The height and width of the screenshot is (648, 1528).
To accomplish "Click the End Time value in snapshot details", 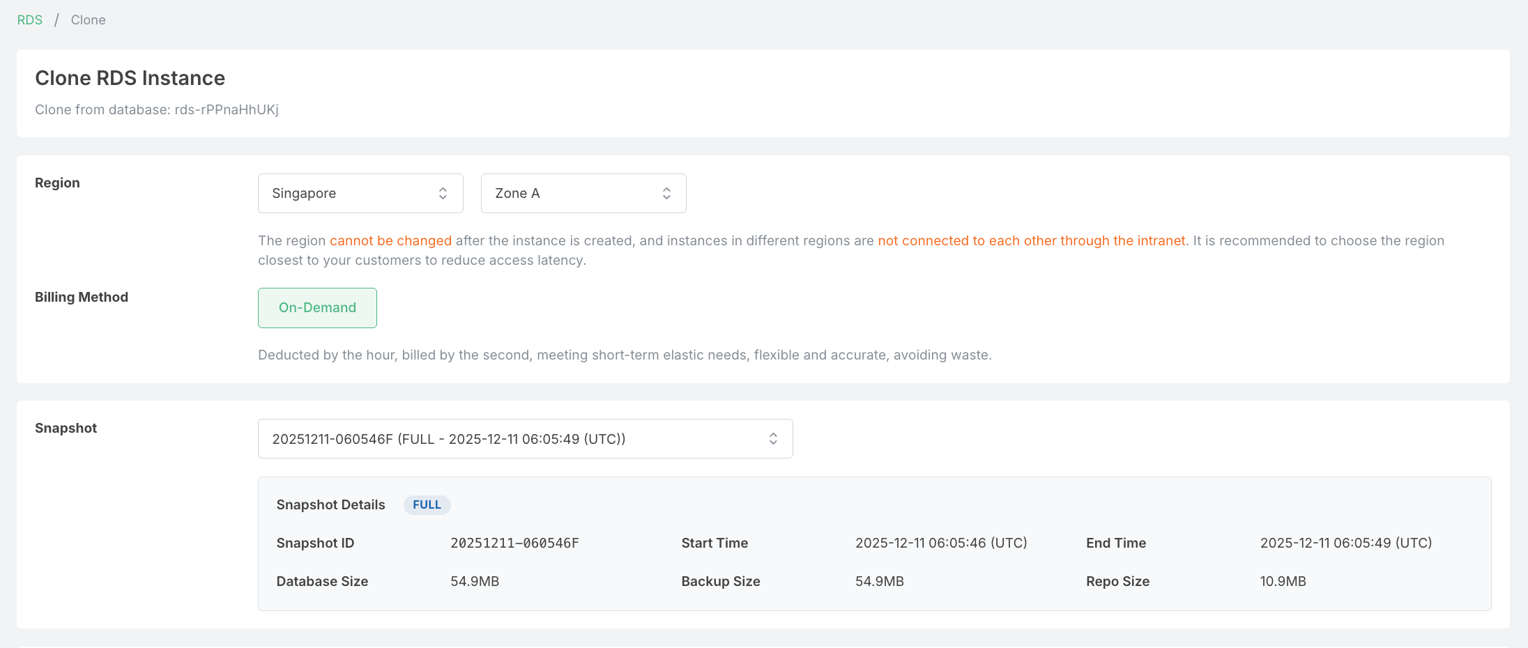I will pos(1345,543).
